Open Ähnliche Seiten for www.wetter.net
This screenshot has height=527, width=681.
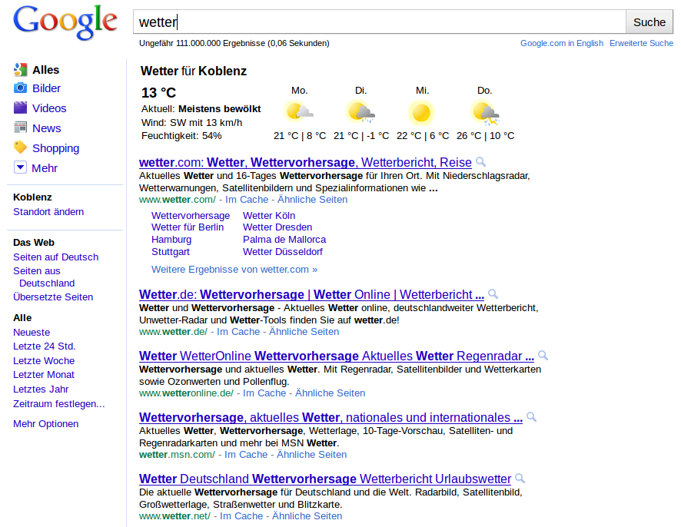pos(307,516)
